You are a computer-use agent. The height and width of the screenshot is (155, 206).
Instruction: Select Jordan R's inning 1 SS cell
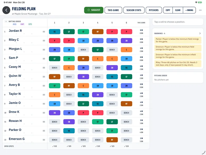click(55, 32)
